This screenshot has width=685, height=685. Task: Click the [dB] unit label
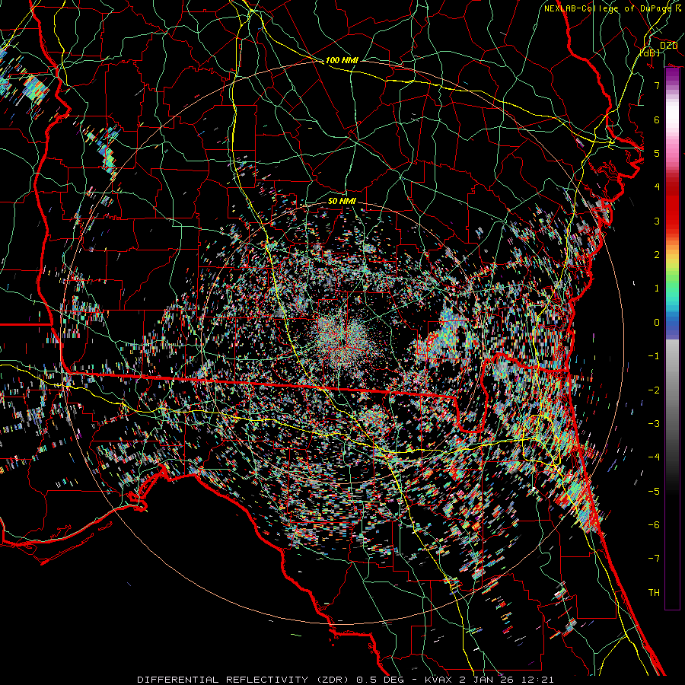click(x=650, y=53)
